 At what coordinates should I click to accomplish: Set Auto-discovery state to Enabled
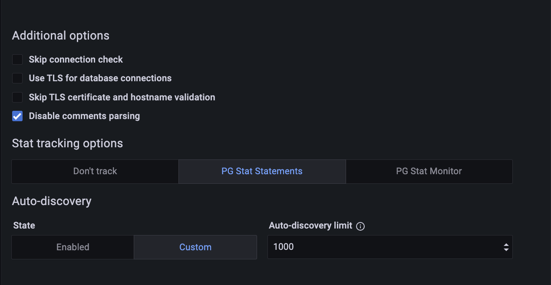[x=73, y=247]
